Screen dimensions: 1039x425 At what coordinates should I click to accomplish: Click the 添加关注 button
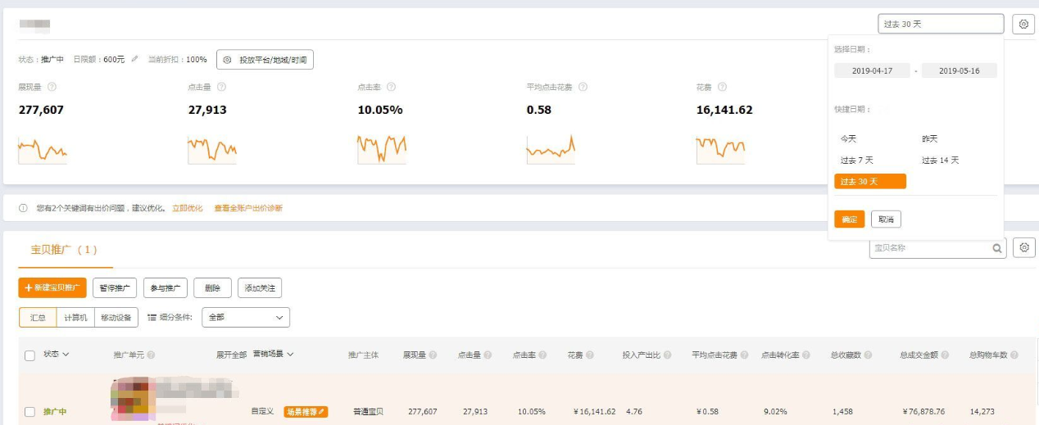(260, 288)
